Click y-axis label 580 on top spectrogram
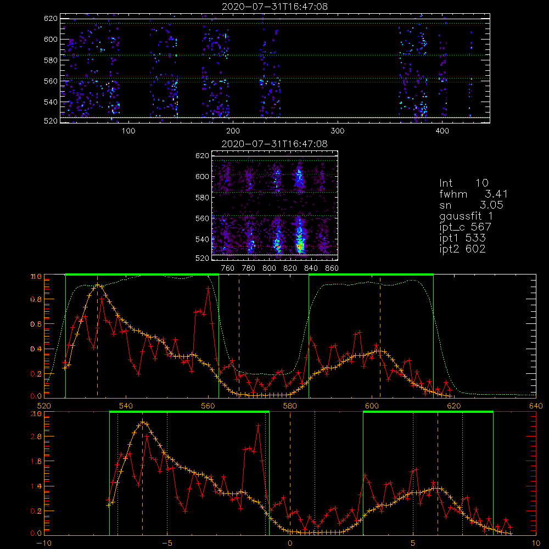 point(51,60)
